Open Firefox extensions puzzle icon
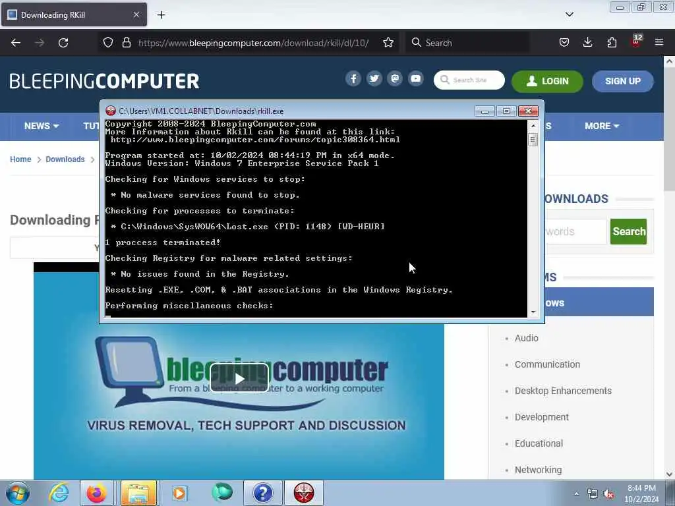The image size is (675, 506). tap(612, 43)
